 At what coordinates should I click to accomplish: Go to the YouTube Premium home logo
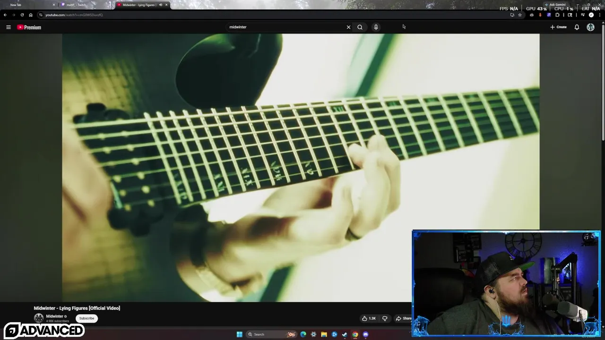point(29,27)
